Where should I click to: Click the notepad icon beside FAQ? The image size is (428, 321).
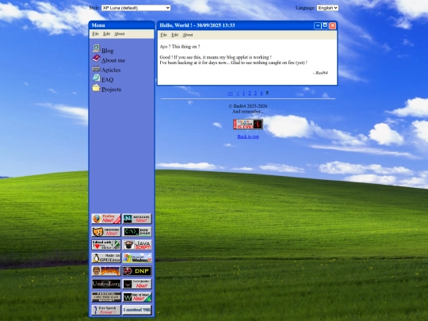pyautogui.click(x=96, y=78)
